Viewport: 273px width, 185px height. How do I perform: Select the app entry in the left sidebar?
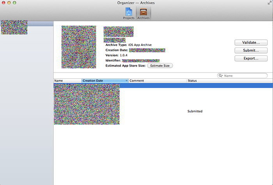click(x=14, y=27)
